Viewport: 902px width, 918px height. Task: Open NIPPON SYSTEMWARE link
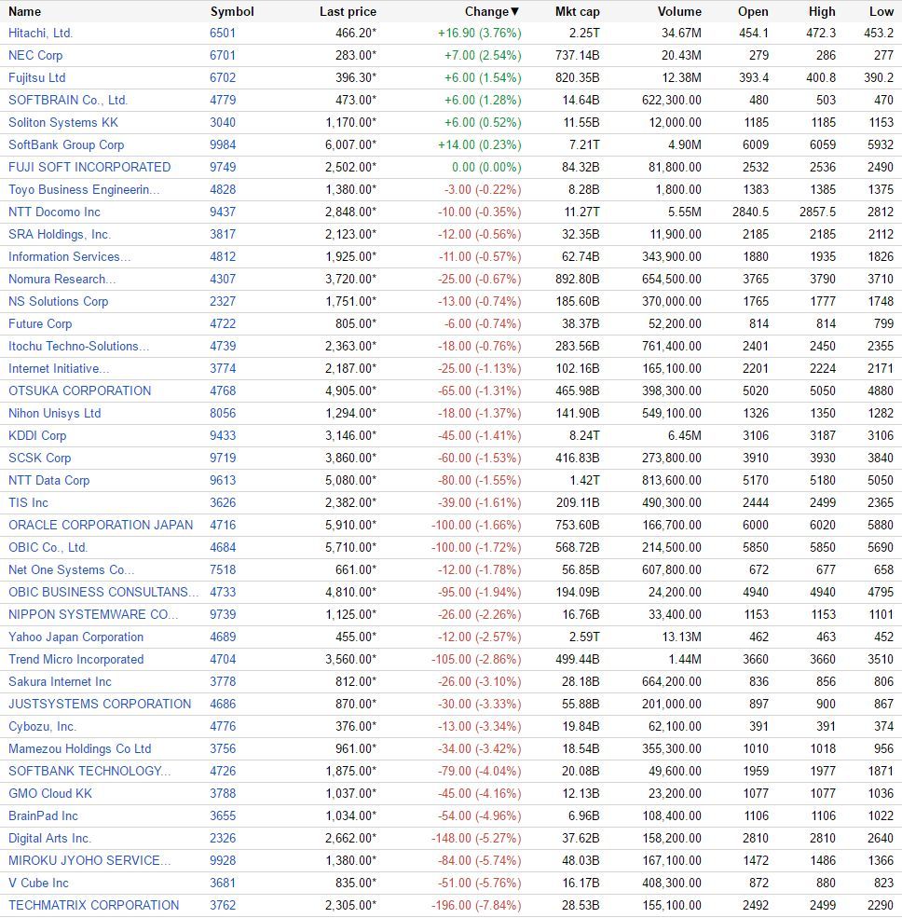pyautogui.click(x=93, y=615)
